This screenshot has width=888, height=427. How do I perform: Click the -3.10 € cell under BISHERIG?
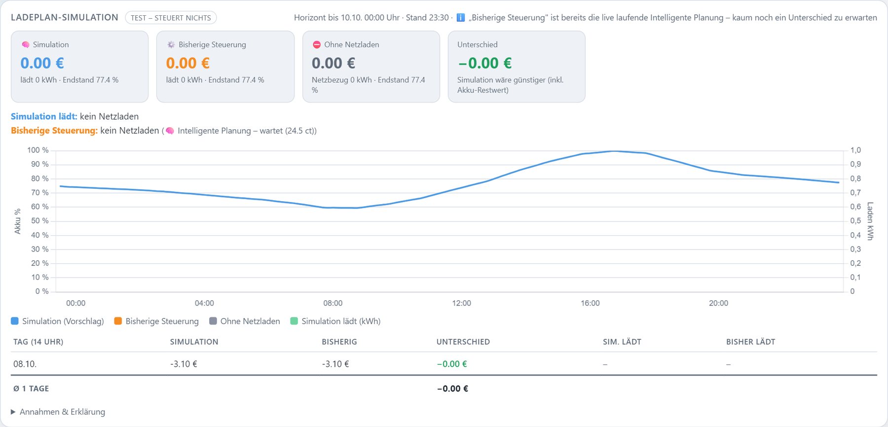click(x=335, y=364)
